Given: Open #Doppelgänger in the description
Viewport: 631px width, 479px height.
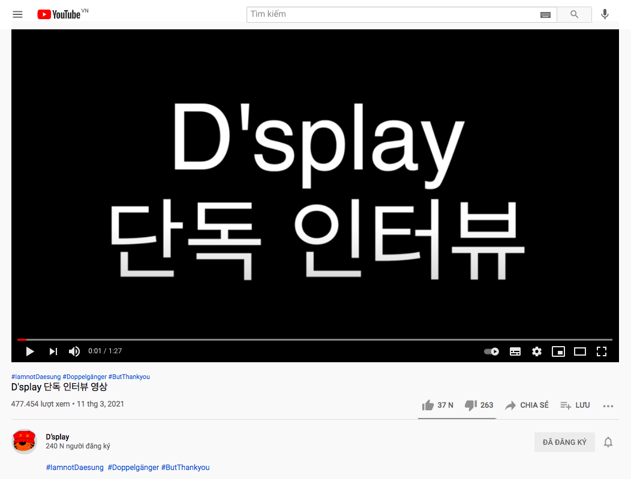Looking at the screenshot, I should 133,468.
